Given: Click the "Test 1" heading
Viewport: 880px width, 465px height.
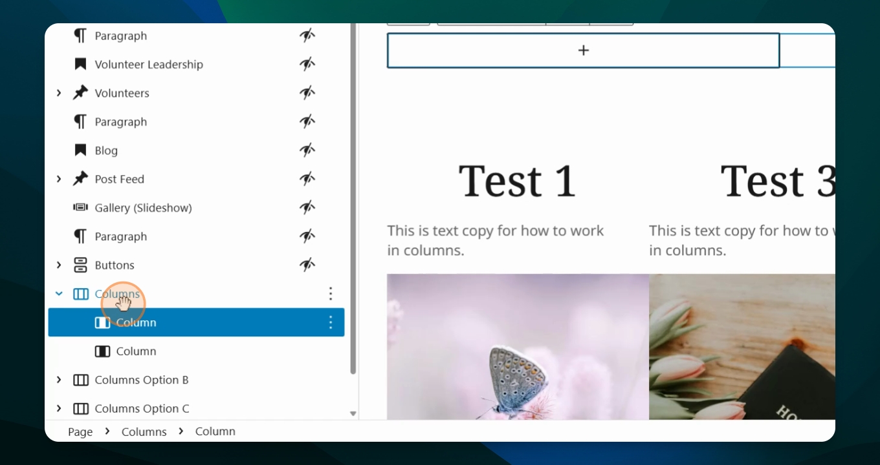Looking at the screenshot, I should pos(517,181).
